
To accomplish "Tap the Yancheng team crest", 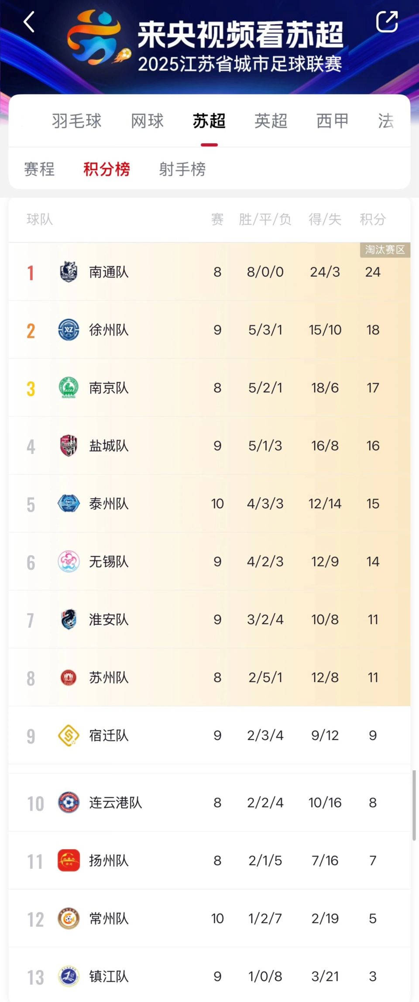I will 69,446.
